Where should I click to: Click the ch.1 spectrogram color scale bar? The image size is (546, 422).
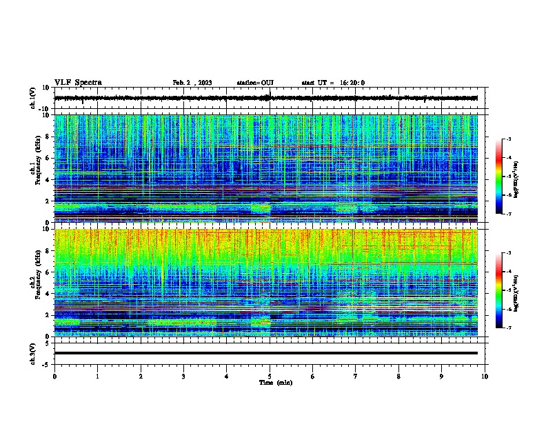pyautogui.click(x=499, y=177)
